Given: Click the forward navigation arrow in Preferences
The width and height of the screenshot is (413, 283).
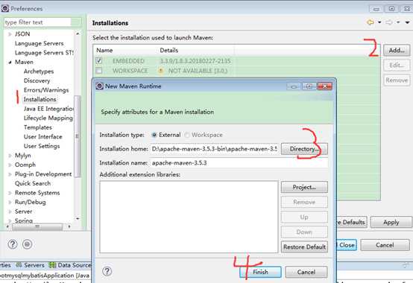Looking at the screenshot, I should tap(389, 22).
